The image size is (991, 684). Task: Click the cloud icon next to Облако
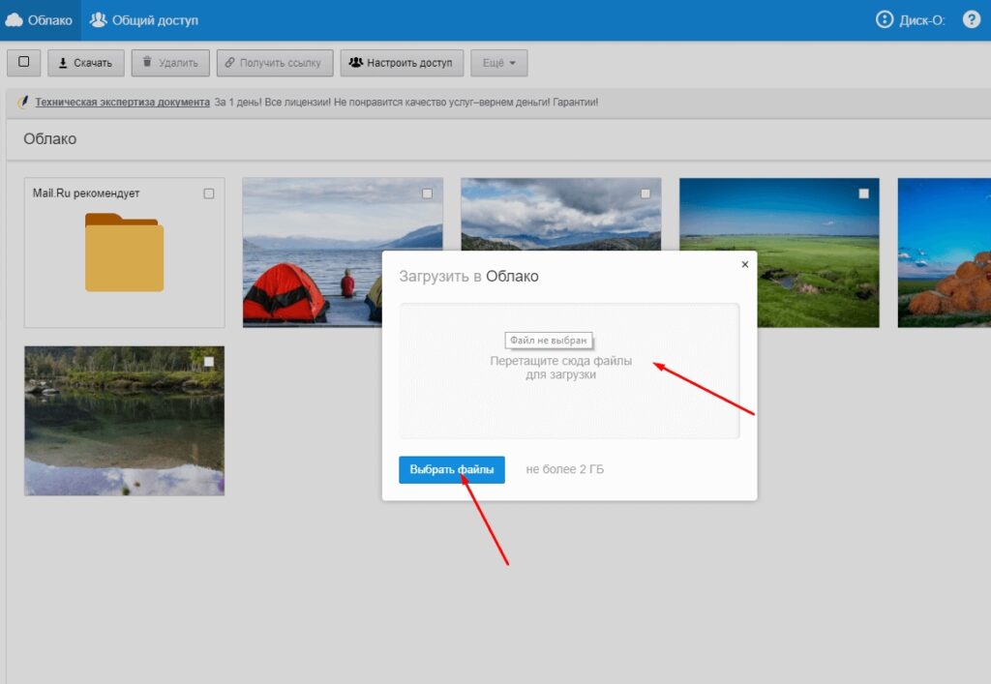[14, 19]
